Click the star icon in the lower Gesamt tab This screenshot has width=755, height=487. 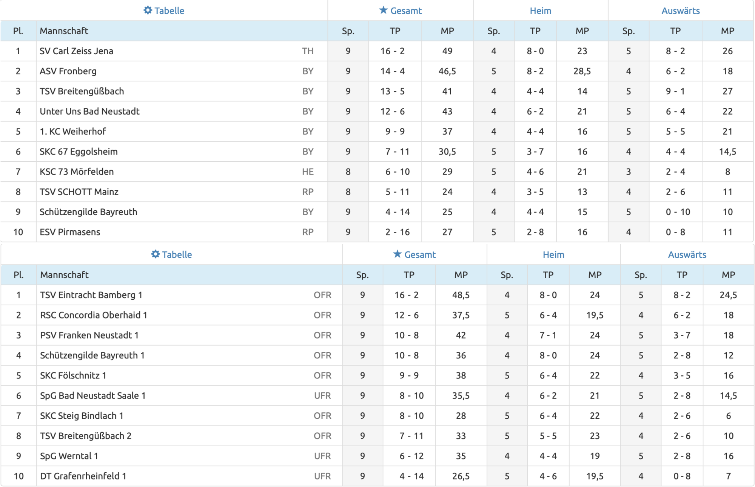[397, 254]
